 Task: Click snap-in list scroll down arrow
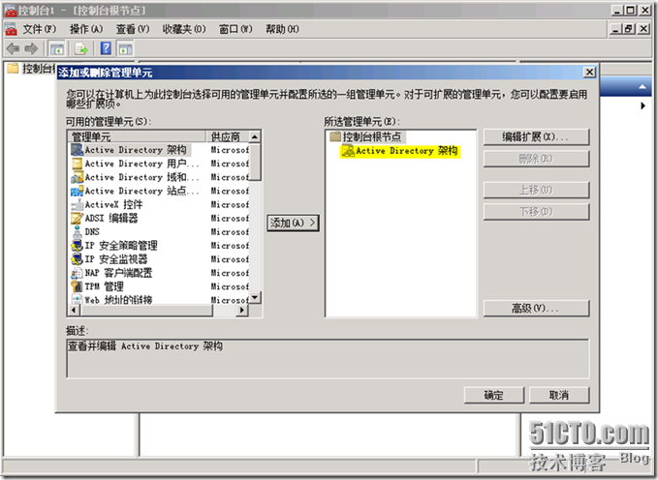[x=255, y=298]
